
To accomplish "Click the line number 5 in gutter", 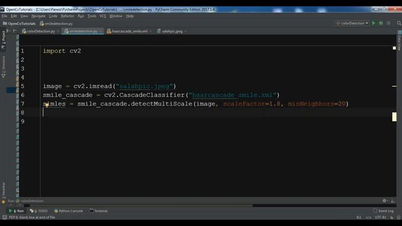I will (23, 87).
